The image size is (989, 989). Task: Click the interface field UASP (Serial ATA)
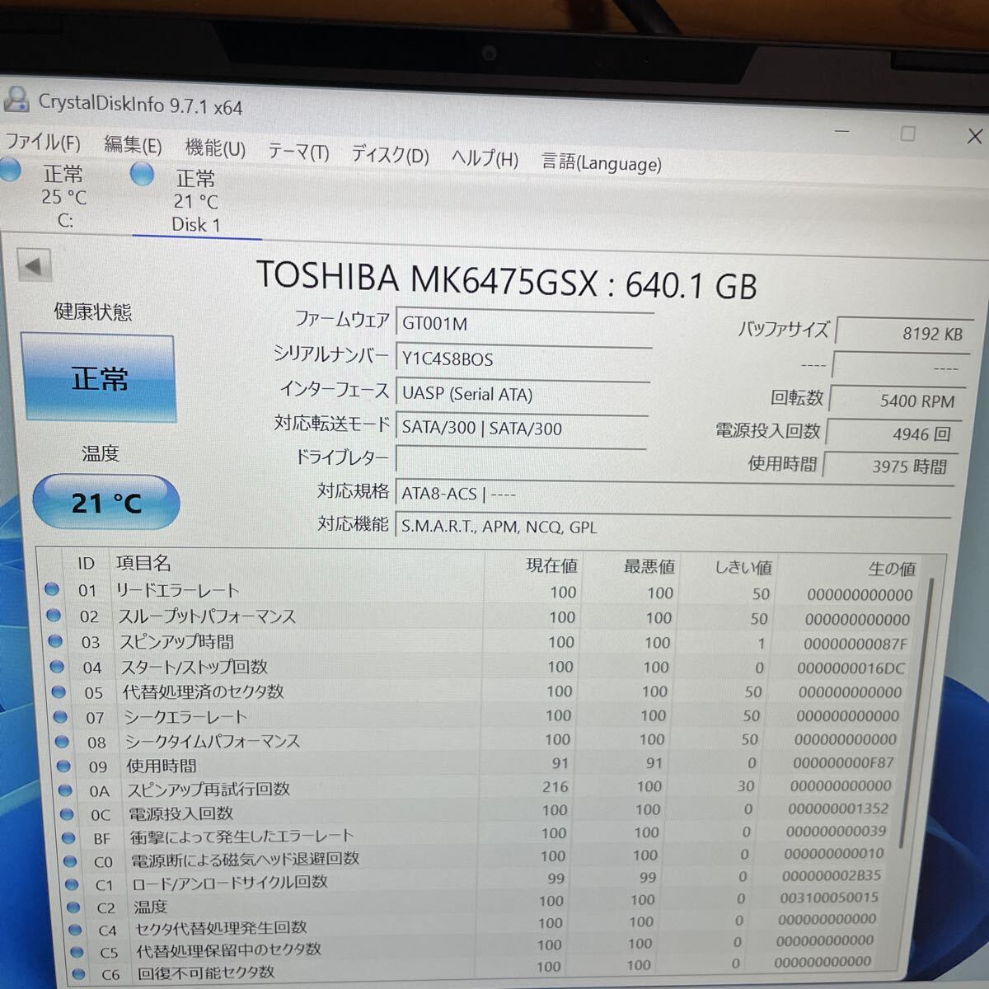[x=523, y=394]
